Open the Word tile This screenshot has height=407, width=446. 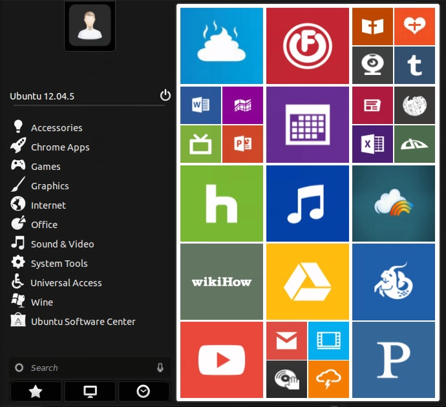(200, 105)
